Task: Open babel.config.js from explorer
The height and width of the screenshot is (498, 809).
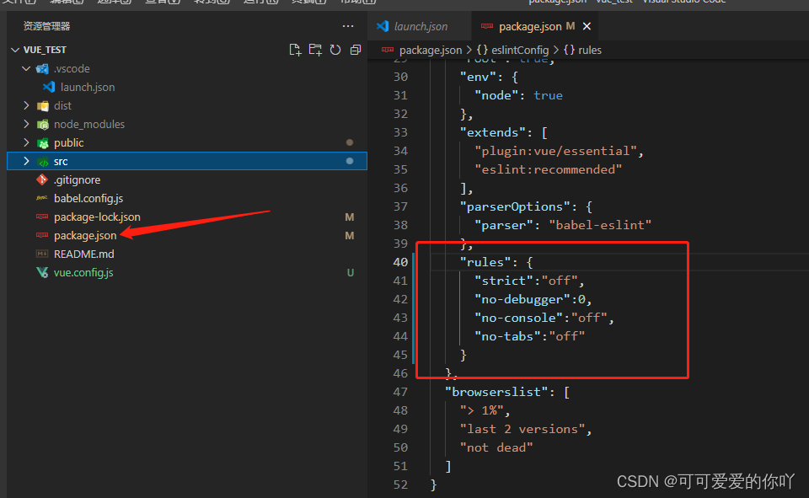Action: (88, 199)
